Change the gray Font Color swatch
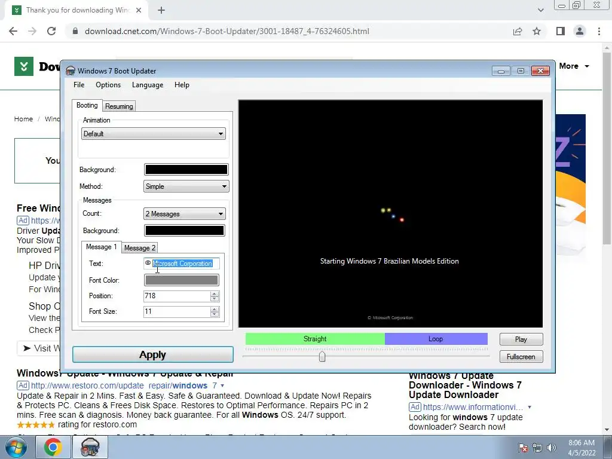The width and height of the screenshot is (612, 459). coord(182,280)
